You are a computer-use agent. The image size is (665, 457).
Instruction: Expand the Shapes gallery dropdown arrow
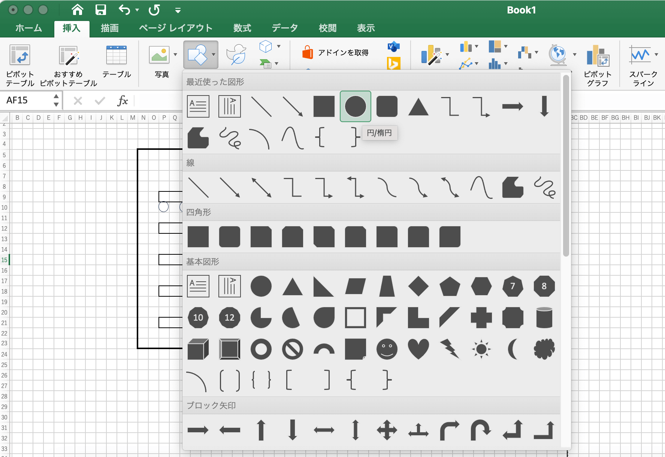pyautogui.click(x=213, y=55)
